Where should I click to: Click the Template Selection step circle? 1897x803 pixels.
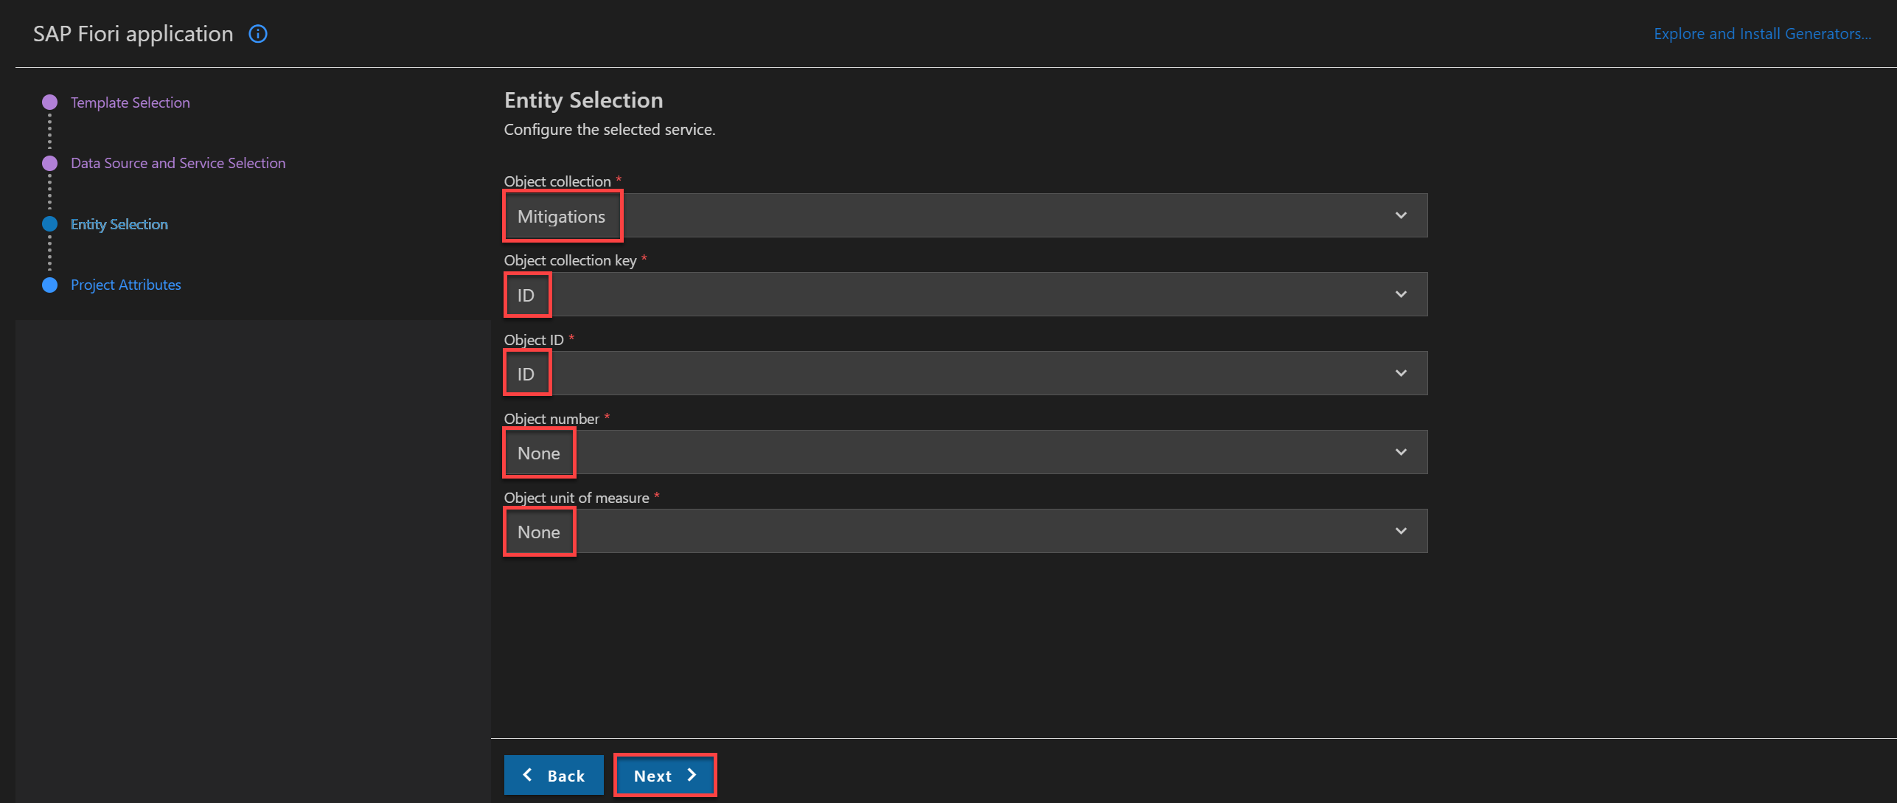(50, 102)
